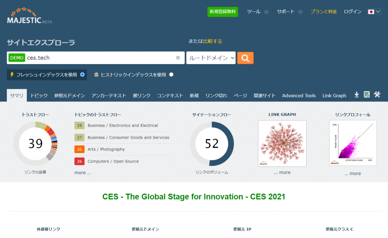
Task: Click the 参照元 IP heading
Action: (242, 229)
